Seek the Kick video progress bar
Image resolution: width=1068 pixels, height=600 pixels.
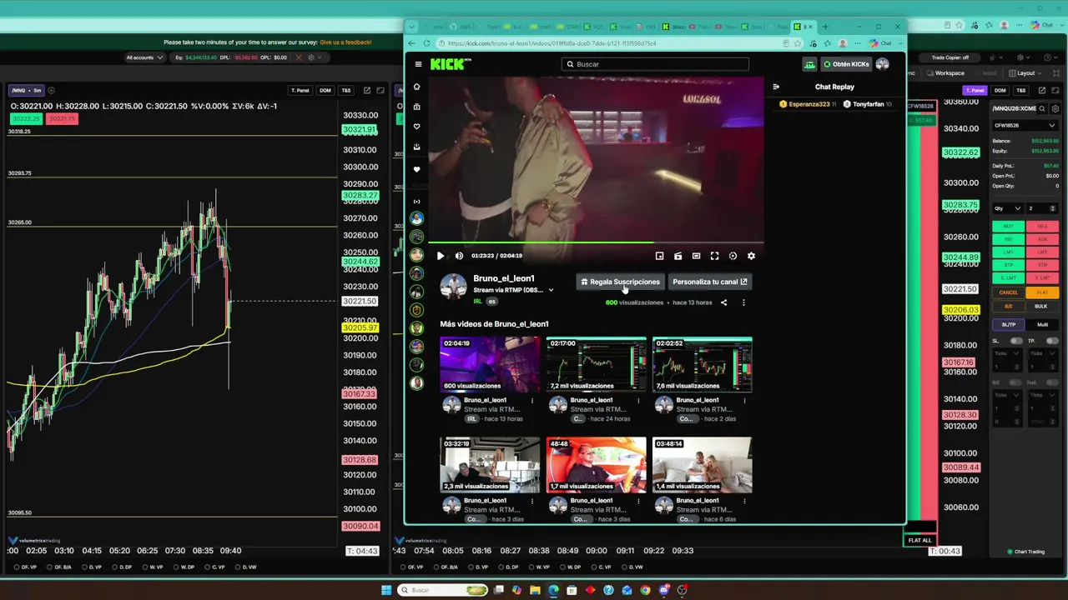(596, 242)
